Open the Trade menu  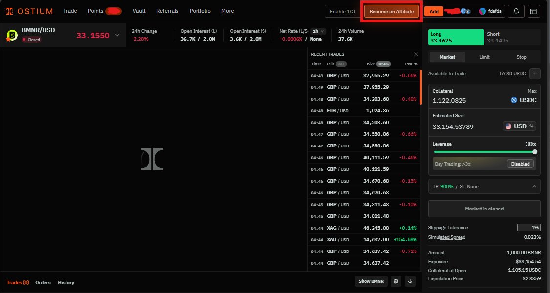point(70,11)
